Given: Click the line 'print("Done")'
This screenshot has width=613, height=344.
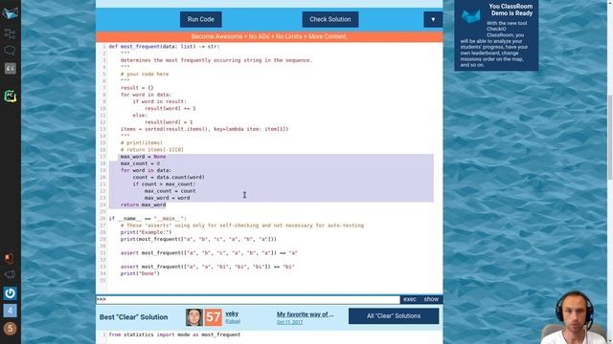Looking at the screenshot, I should [140, 274].
